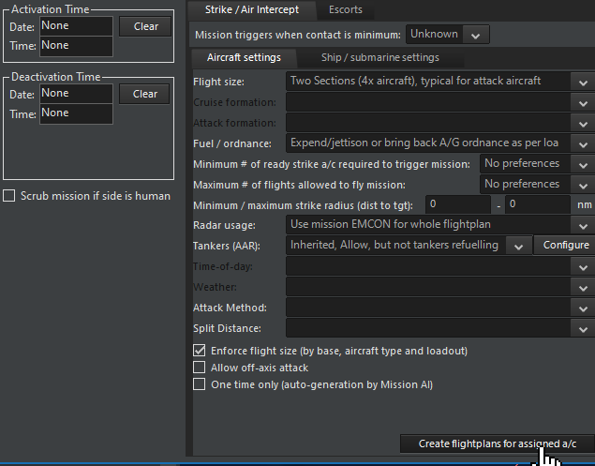Switch to the Escorts tab
Screen dimensions: 595x466
tap(345, 10)
